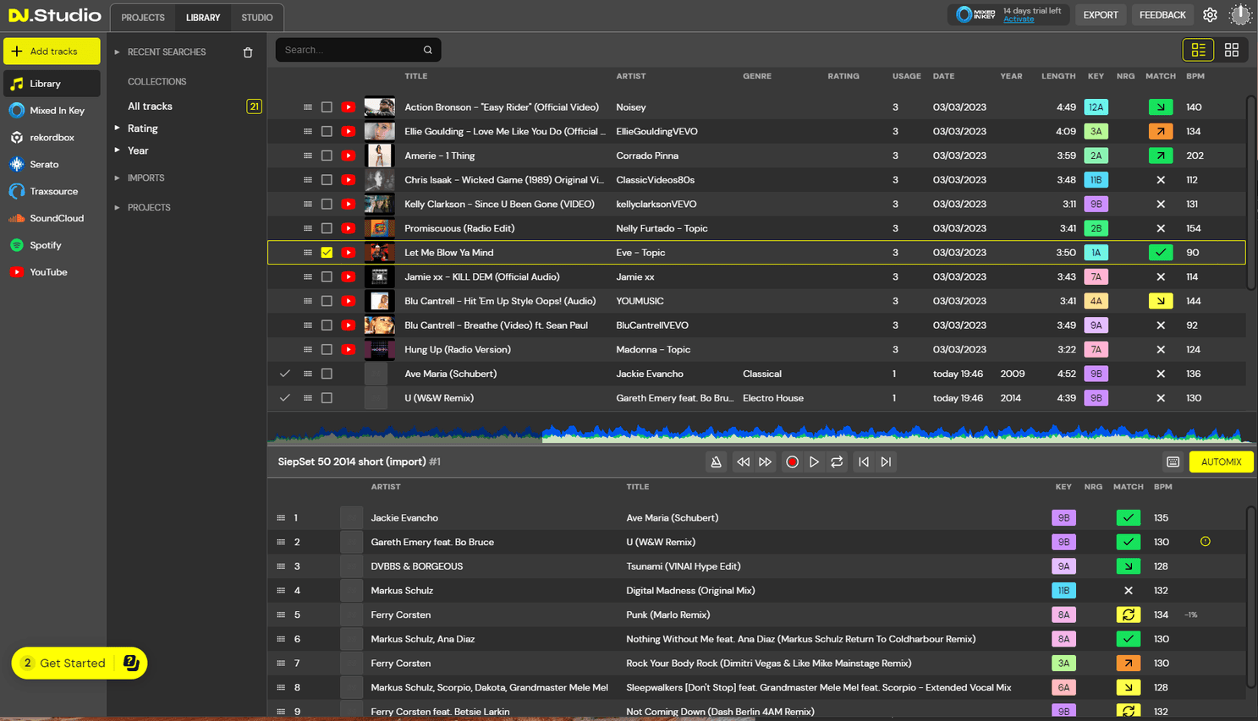Check the Chris Isaak Wicked Game checkbox
Image resolution: width=1258 pixels, height=721 pixels.
(327, 180)
